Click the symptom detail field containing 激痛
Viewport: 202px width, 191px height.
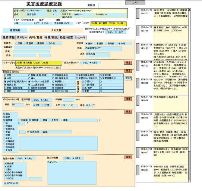point(80,120)
